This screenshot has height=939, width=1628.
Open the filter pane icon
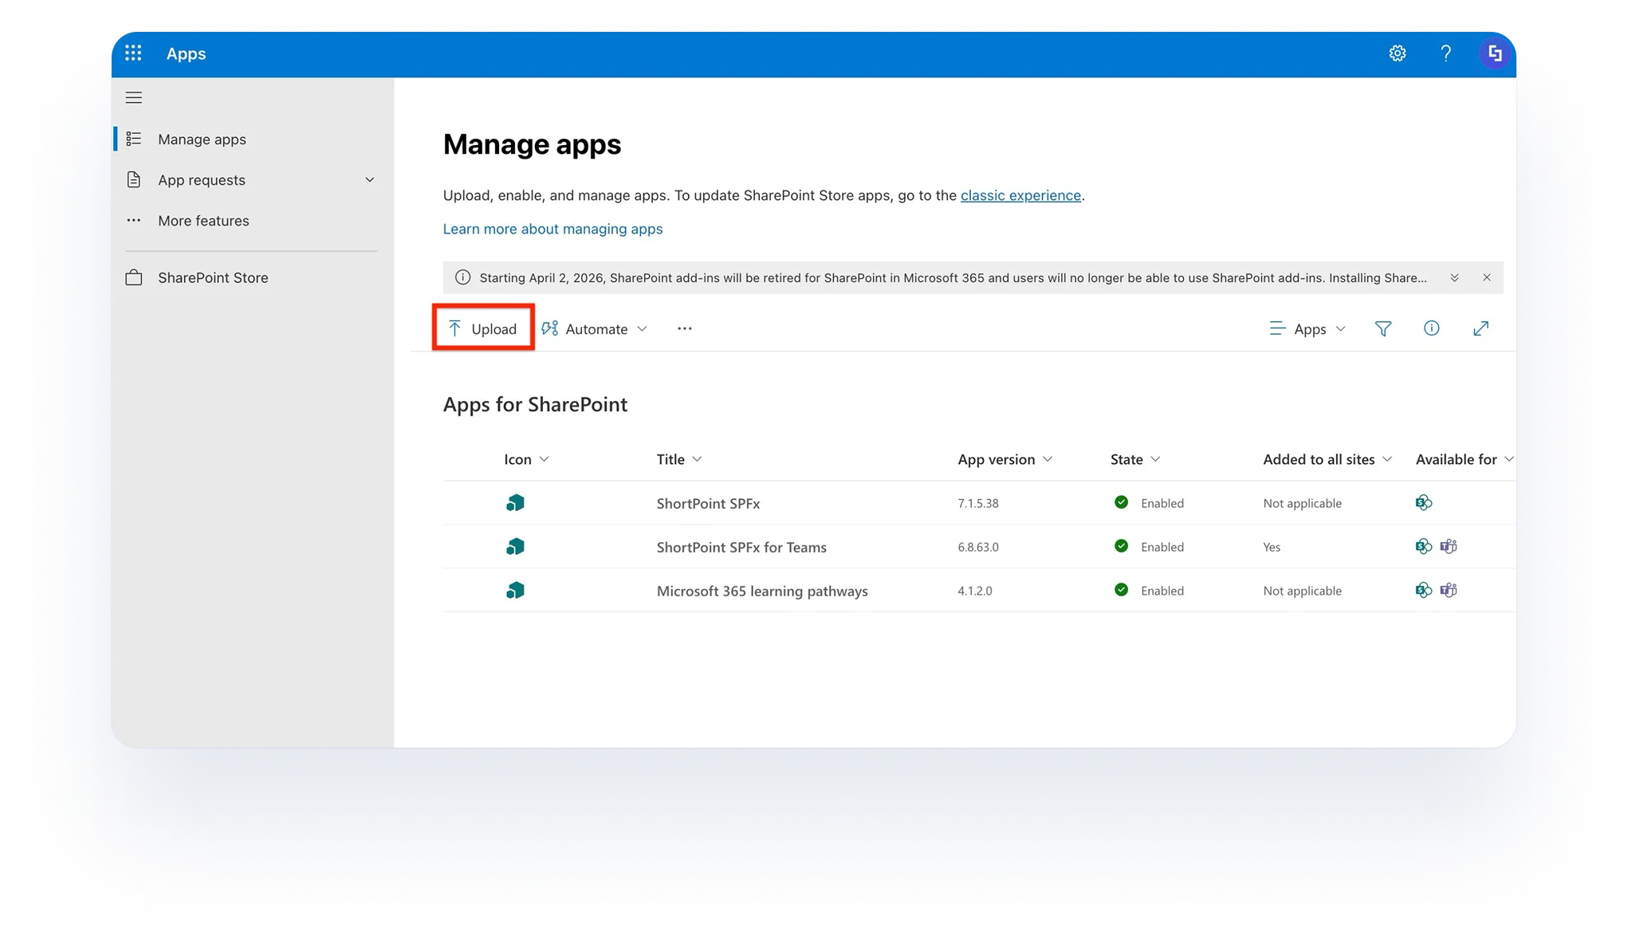coord(1383,328)
